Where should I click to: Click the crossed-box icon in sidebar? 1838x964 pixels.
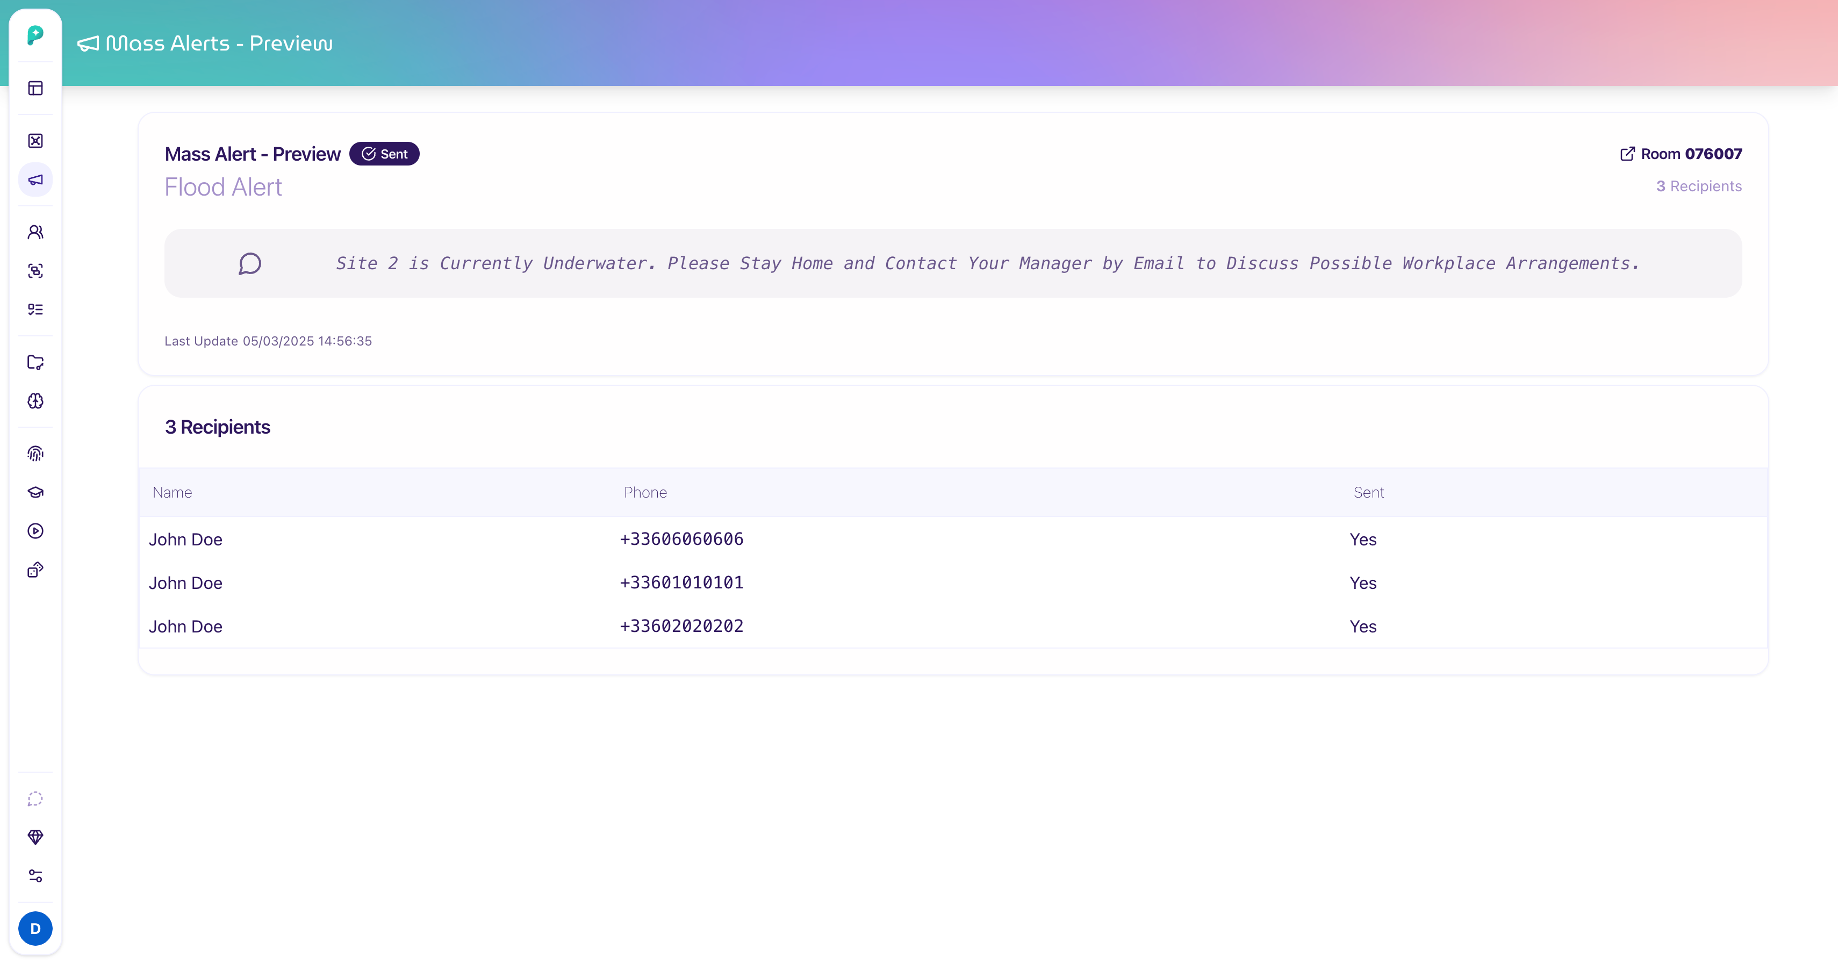[35, 141]
